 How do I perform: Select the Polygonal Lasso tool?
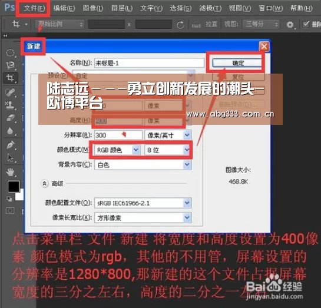[x=10, y=65]
